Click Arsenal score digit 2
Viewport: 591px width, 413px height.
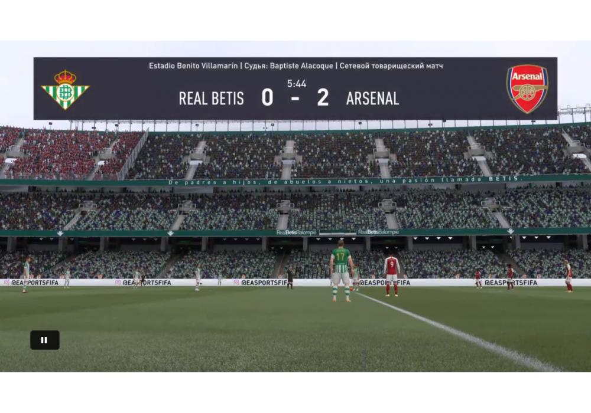[323, 97]
